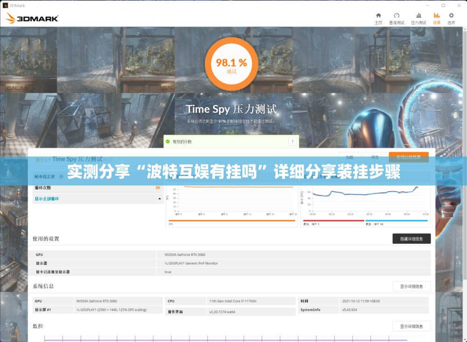Click the 有效的分数 status text
This screenshot has height=342, width=467.
(182, 142)
